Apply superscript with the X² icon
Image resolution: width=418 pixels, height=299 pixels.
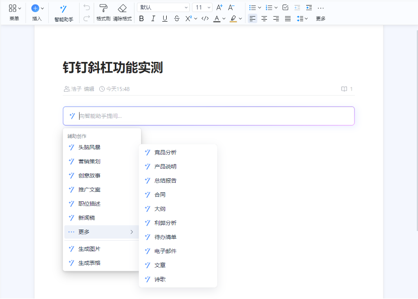pyautogui.click(x=189, y=18)
